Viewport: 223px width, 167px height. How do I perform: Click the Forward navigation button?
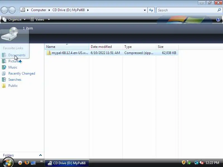click(12, 10)
